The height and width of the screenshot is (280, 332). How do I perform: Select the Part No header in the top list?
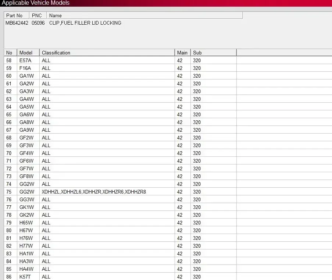pyautogui.click(x=17, y=15)
